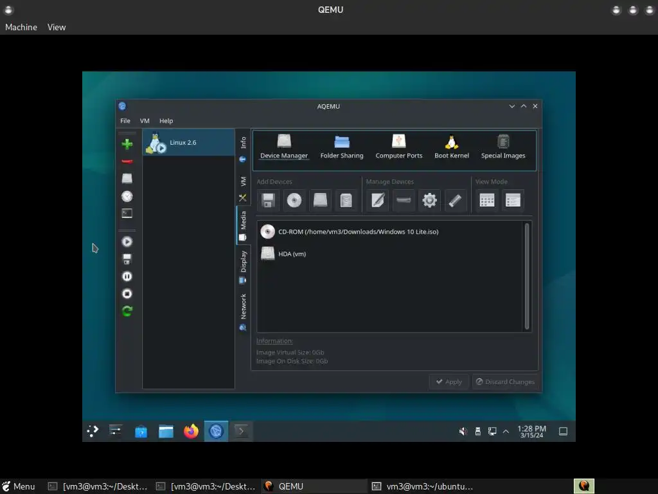Open the file manager icon in guest taskbar
This screenshot has width=658, height=494.
click(x=166, y=431)
